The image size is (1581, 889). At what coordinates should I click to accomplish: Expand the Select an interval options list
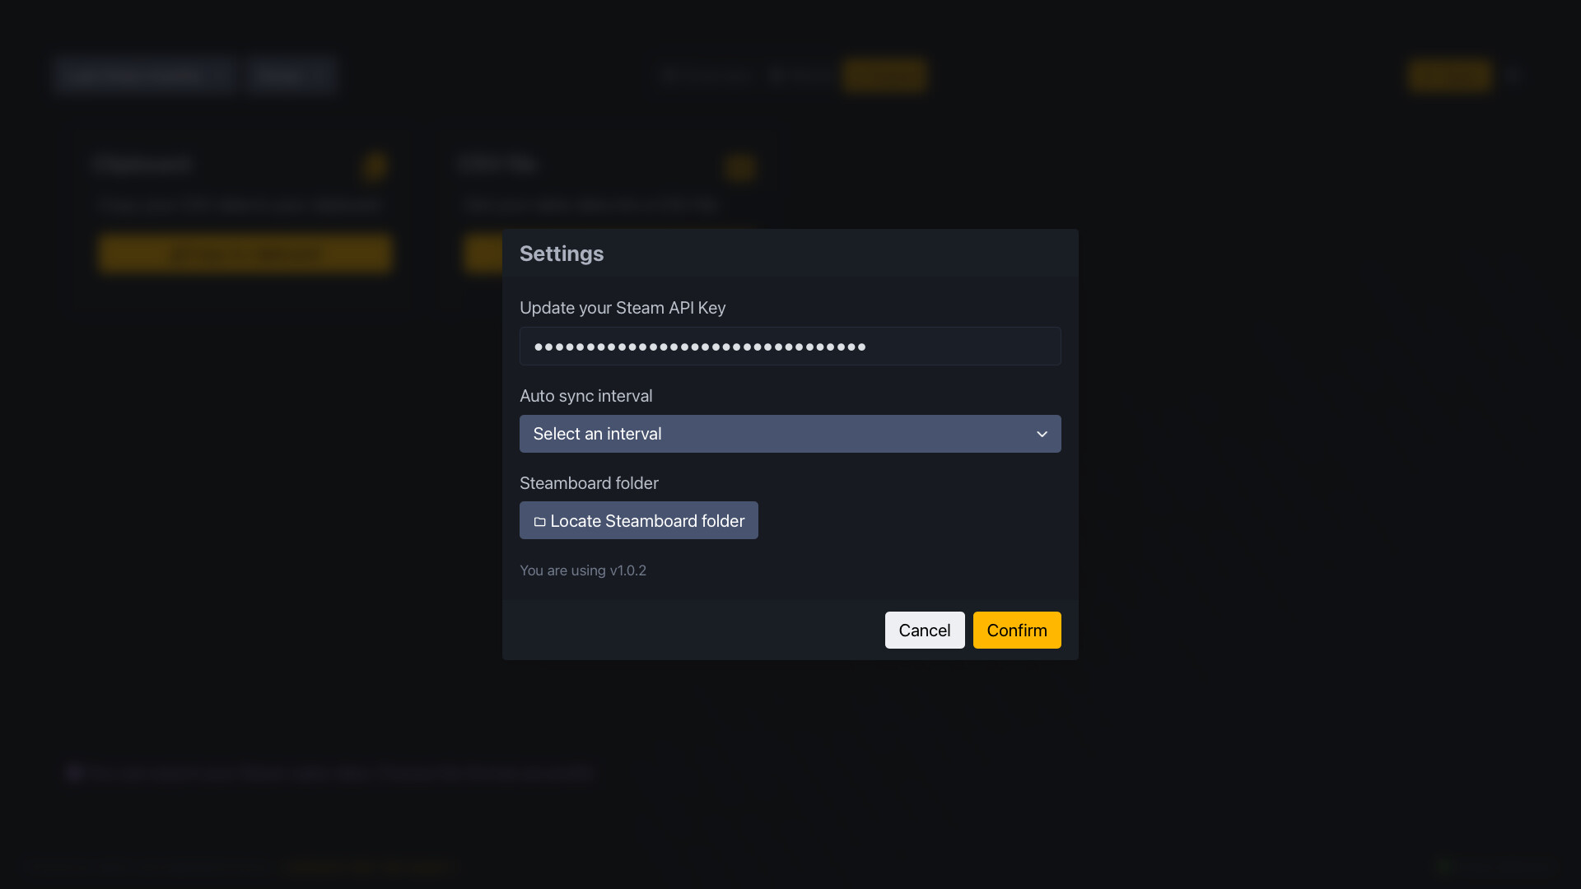click(x=790, y=434)
